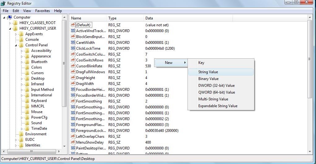Click the Registry Editor title bar icon
This screenshot has height=164, width=316.
click(x=3, y=3)
